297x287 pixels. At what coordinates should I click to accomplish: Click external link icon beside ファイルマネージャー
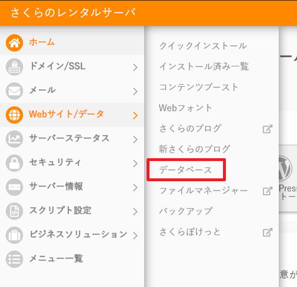pos(268,191)
